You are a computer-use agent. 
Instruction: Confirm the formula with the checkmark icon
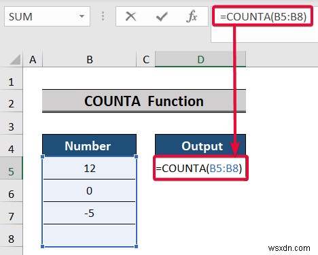[162, 16]
